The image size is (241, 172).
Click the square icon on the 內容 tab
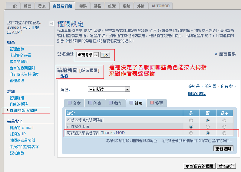(90, 103)
